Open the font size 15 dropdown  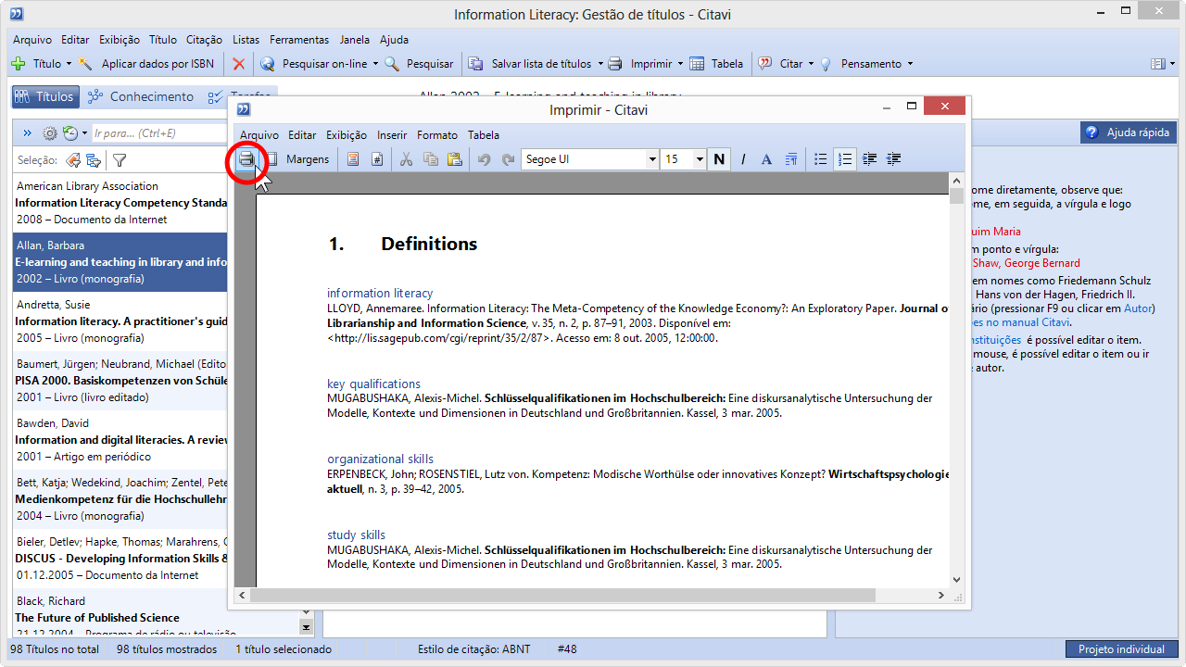[700, 159]
